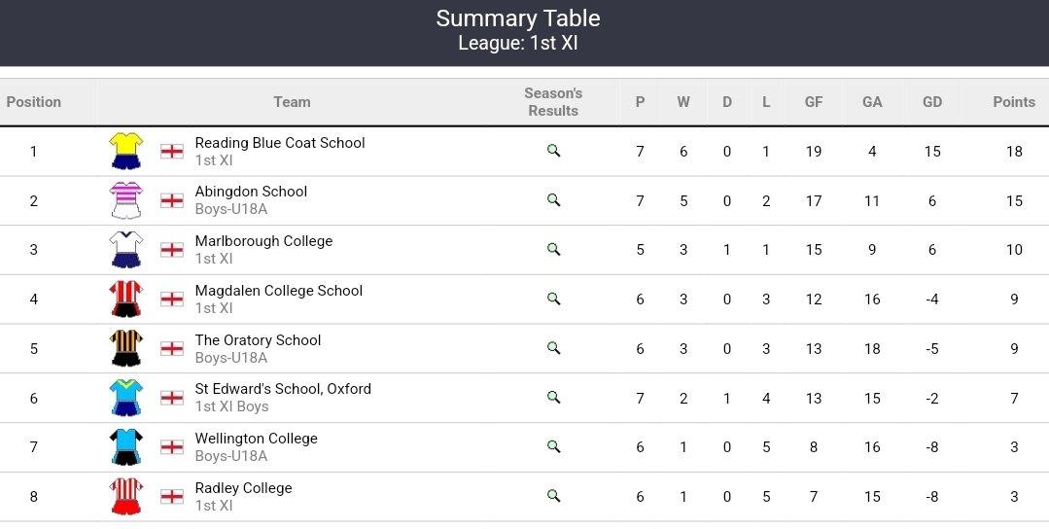The width and height of the screenshot is (1049, 529).
Task: Open The Oratory School team name
Action: pyautogui.click(x=258, y=339)
